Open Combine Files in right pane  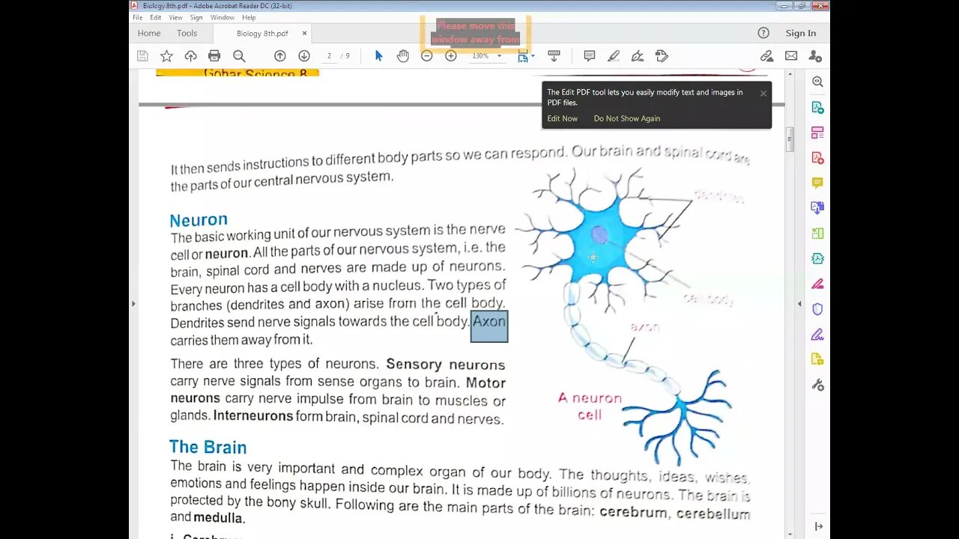817,208
